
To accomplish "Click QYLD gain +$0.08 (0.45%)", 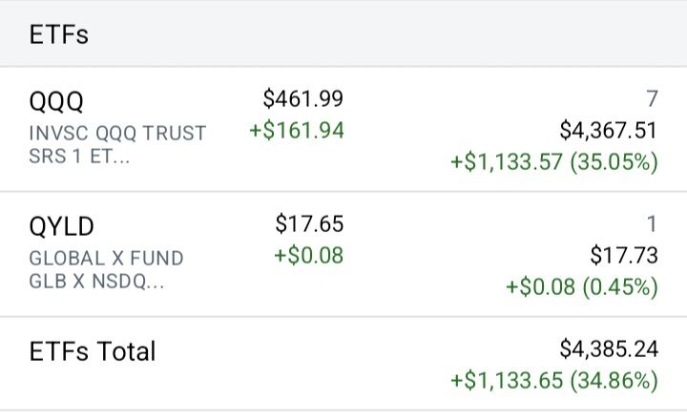I will pyautogui.click(x=582, y=287).
